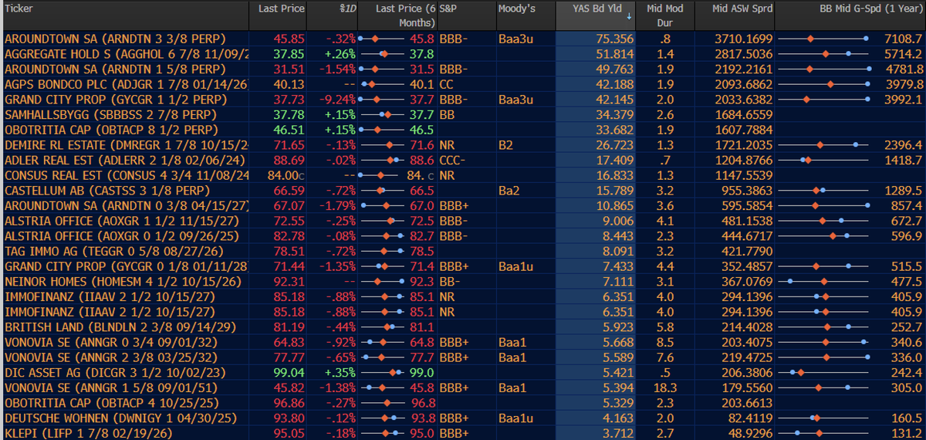Select GRAND CITY PROP 0 1/8 01/11/28 ticker

125,266
